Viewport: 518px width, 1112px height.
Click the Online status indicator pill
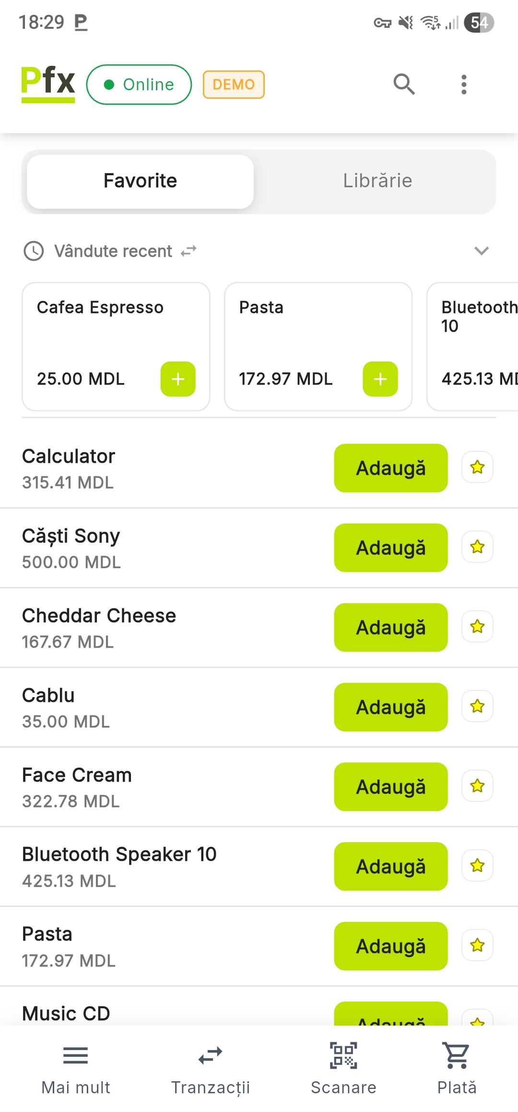click(139, 85)
